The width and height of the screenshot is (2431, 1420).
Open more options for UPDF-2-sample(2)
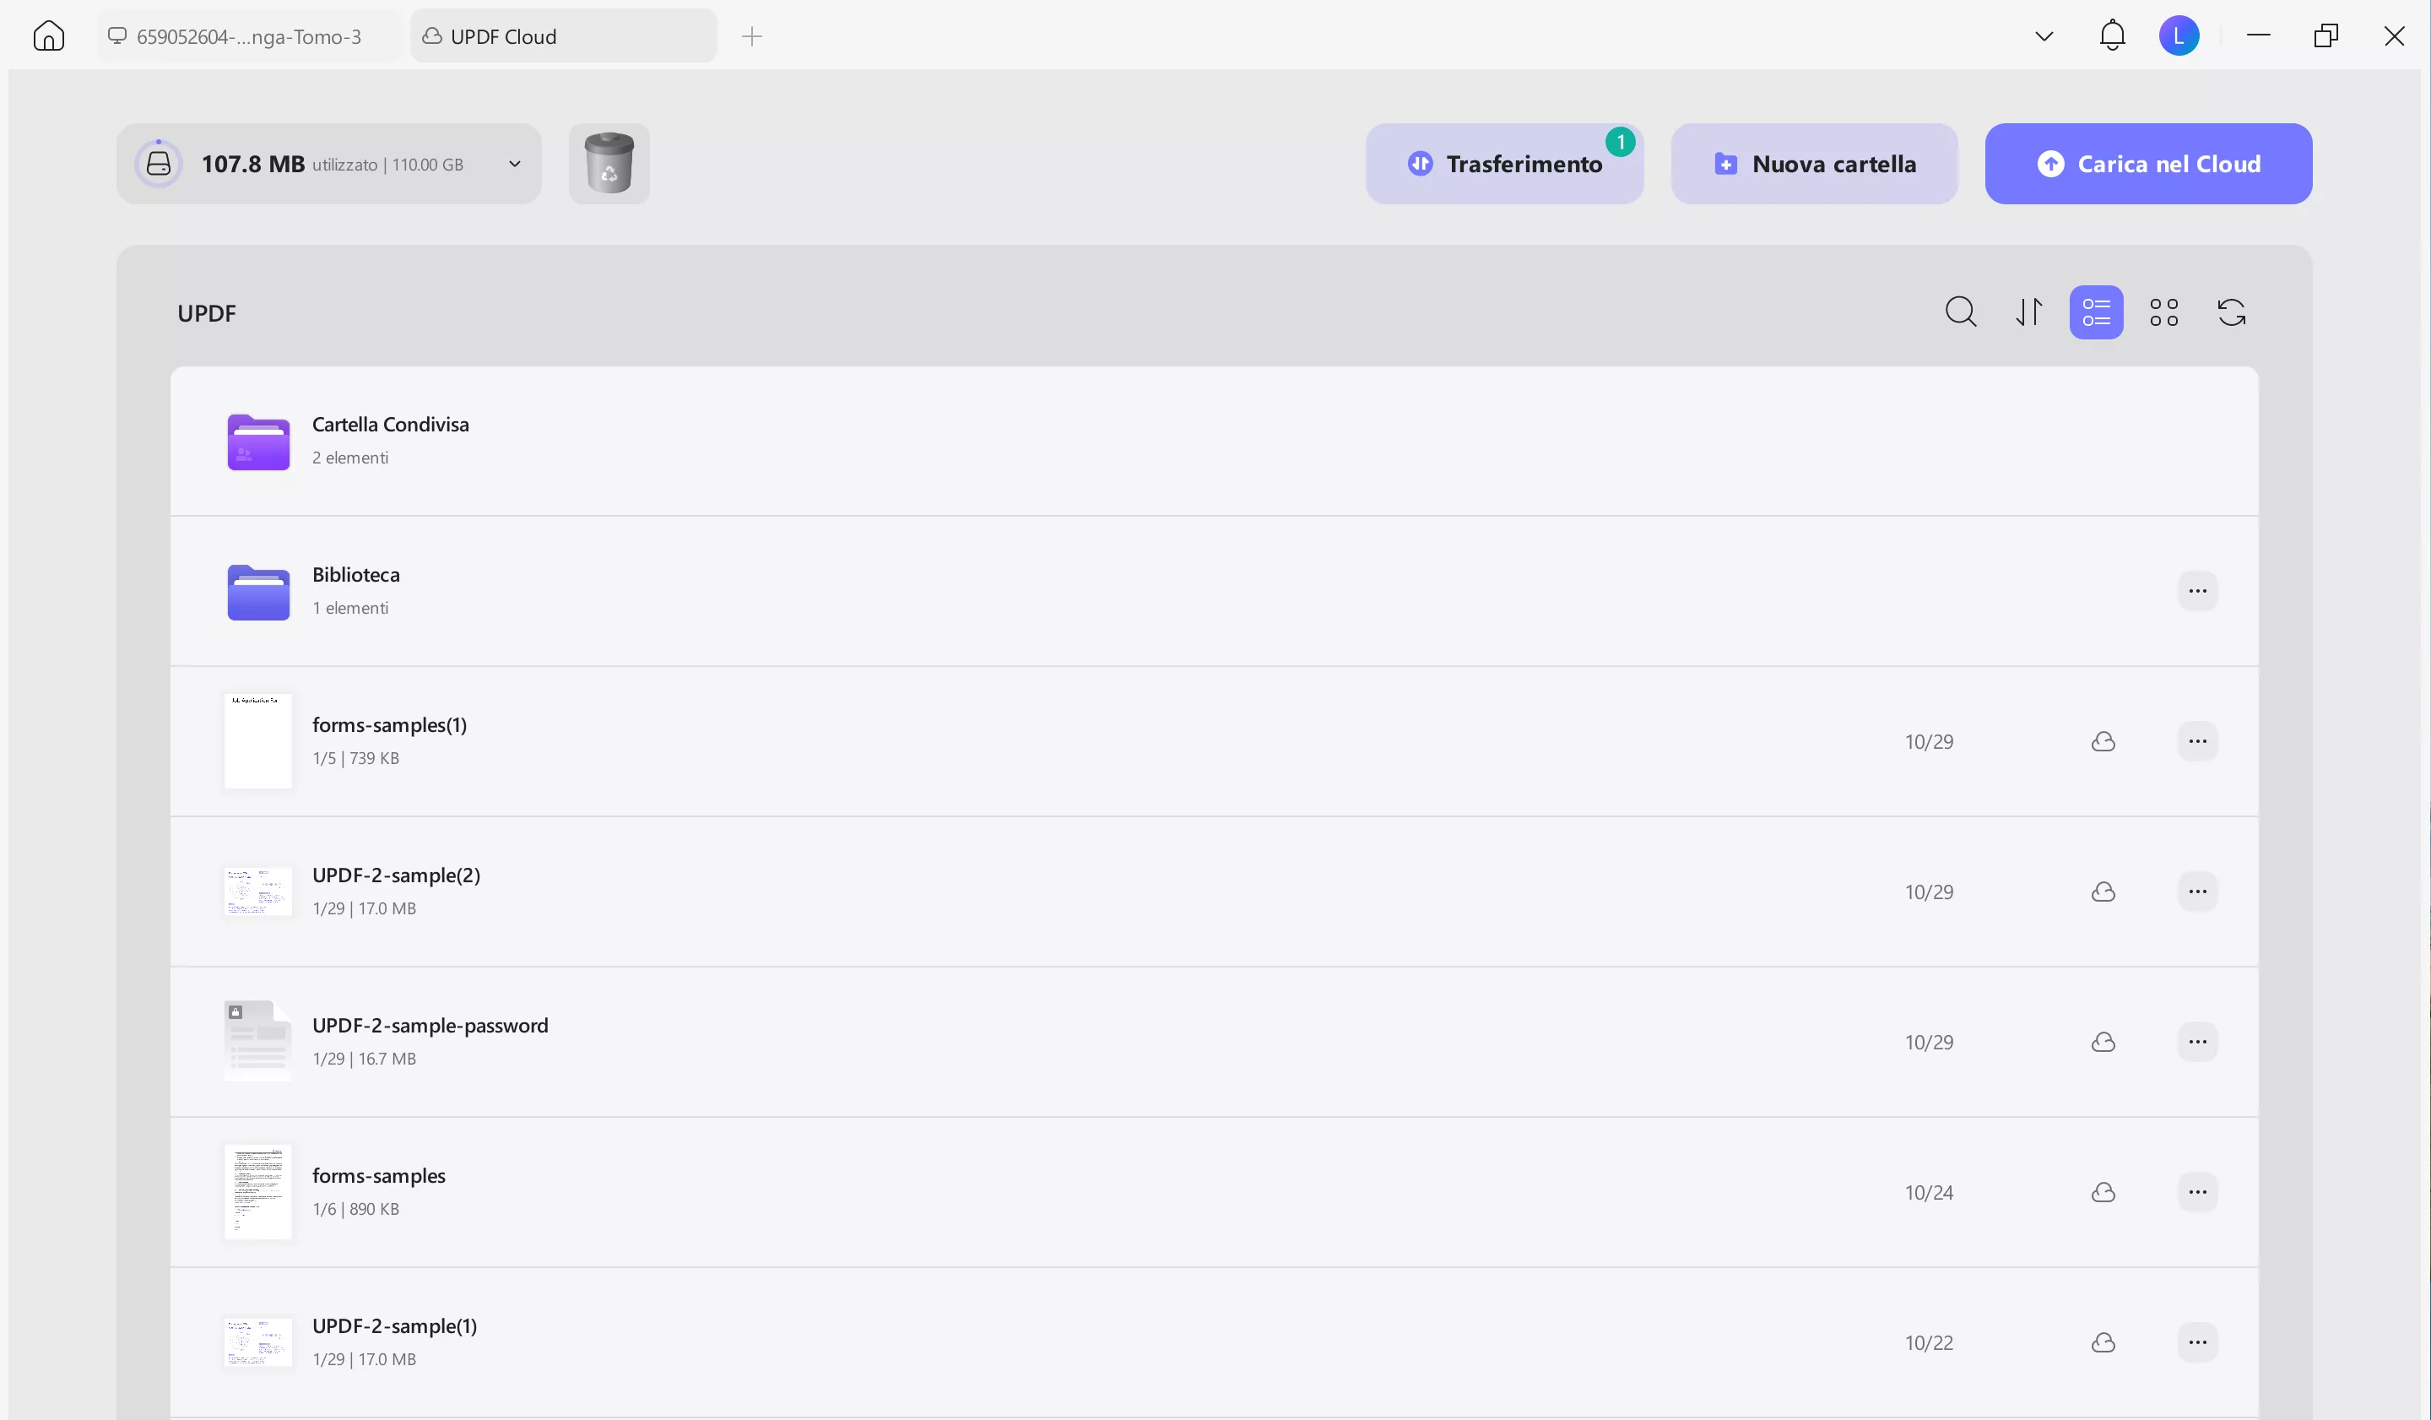[x=2197, y=892]
